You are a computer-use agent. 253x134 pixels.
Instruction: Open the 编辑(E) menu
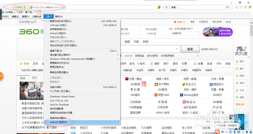[x=15, y=17]
